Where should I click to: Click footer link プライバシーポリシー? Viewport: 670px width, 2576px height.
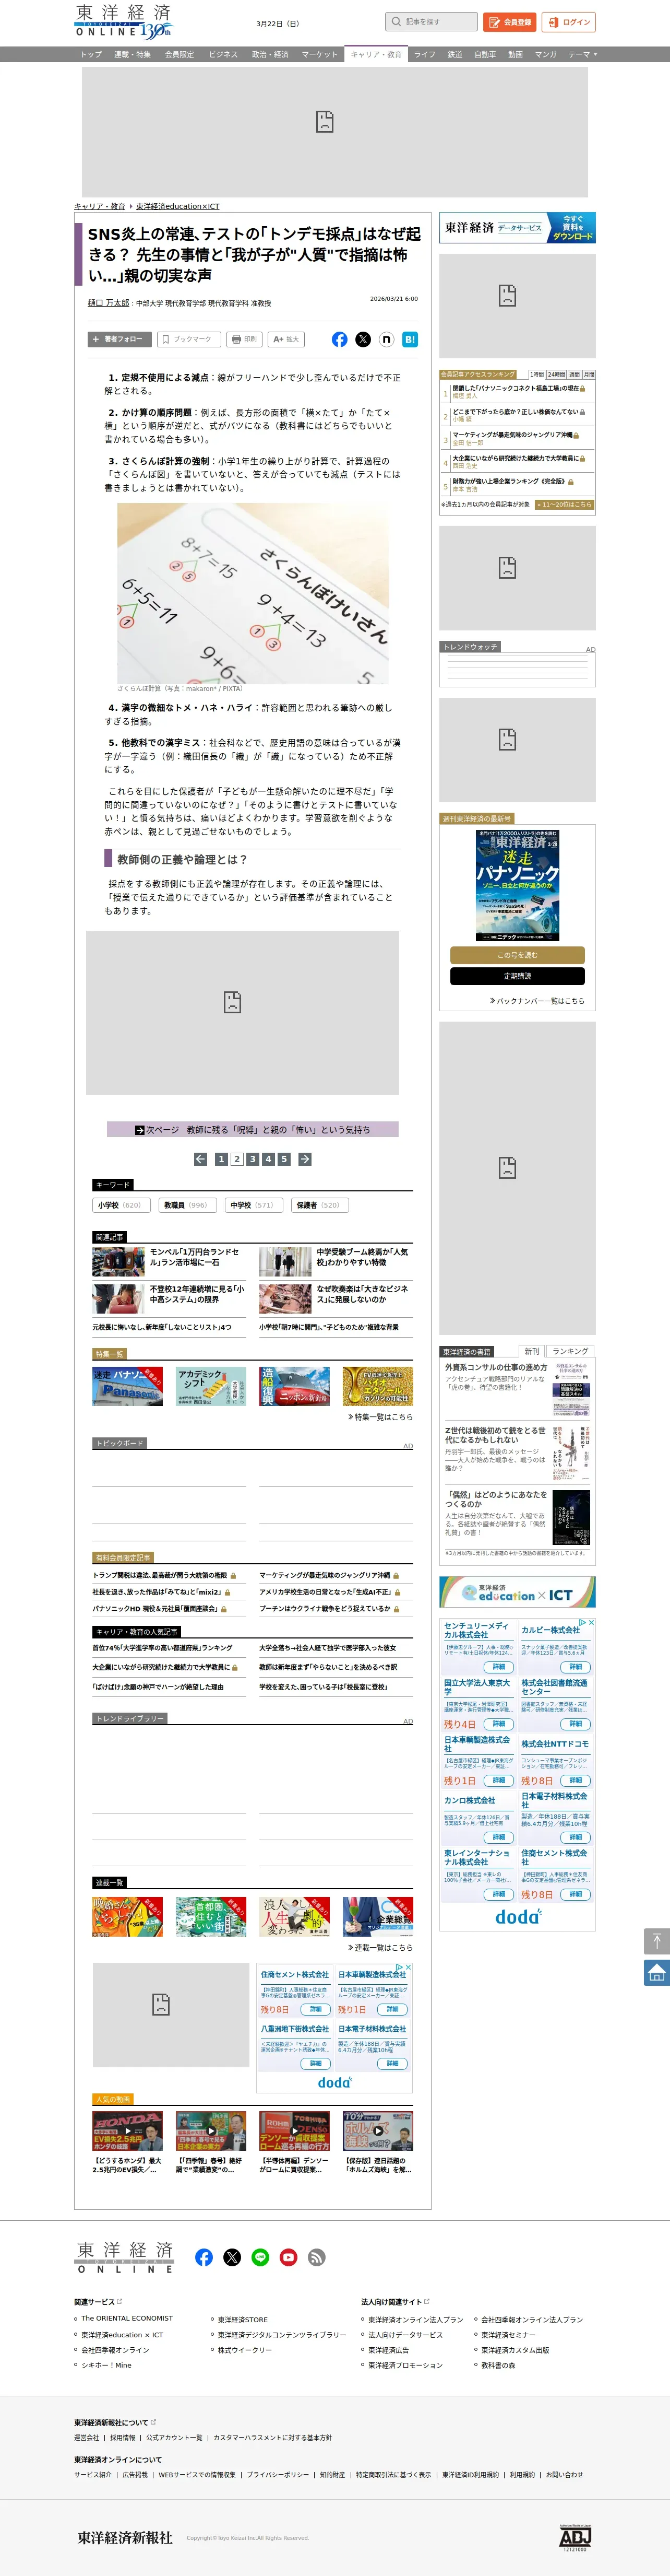click(x=279, y=2475)
